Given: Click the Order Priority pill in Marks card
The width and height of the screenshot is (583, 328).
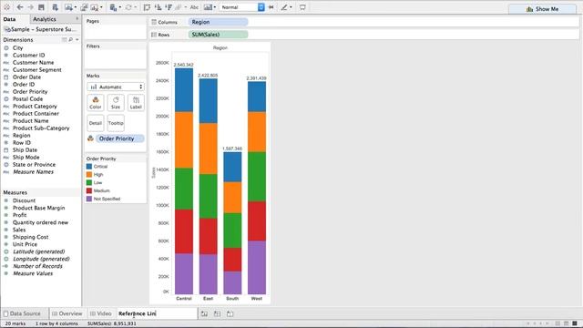Looking at the screenshot, I should point(119,138).
